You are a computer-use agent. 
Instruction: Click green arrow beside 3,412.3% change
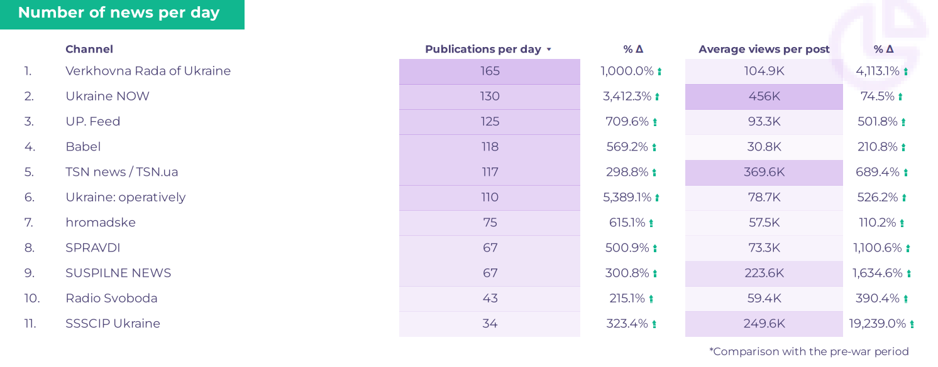click(x=657, y=97)
